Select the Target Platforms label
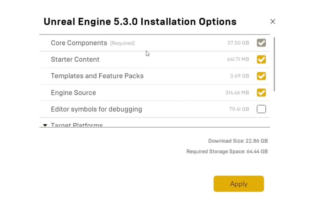The image size is (316, 205). [x=77, y=125]
